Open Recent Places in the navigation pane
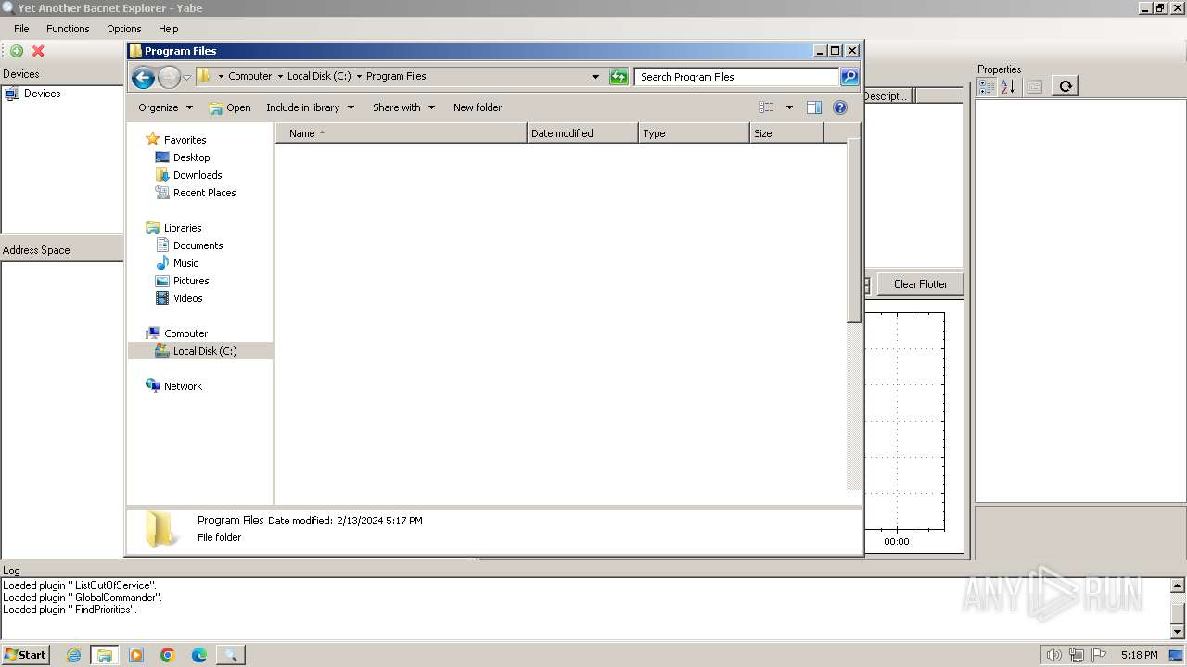This screenshot has width=1187, height=667. [x=204, y=193]
